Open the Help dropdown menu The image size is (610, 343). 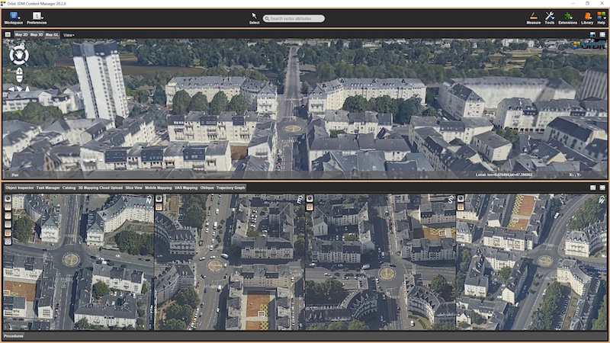(x=601, y=18)
